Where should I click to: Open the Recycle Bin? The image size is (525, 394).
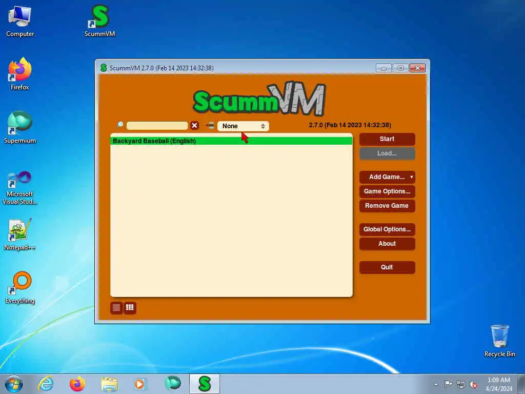coord(499,341)
